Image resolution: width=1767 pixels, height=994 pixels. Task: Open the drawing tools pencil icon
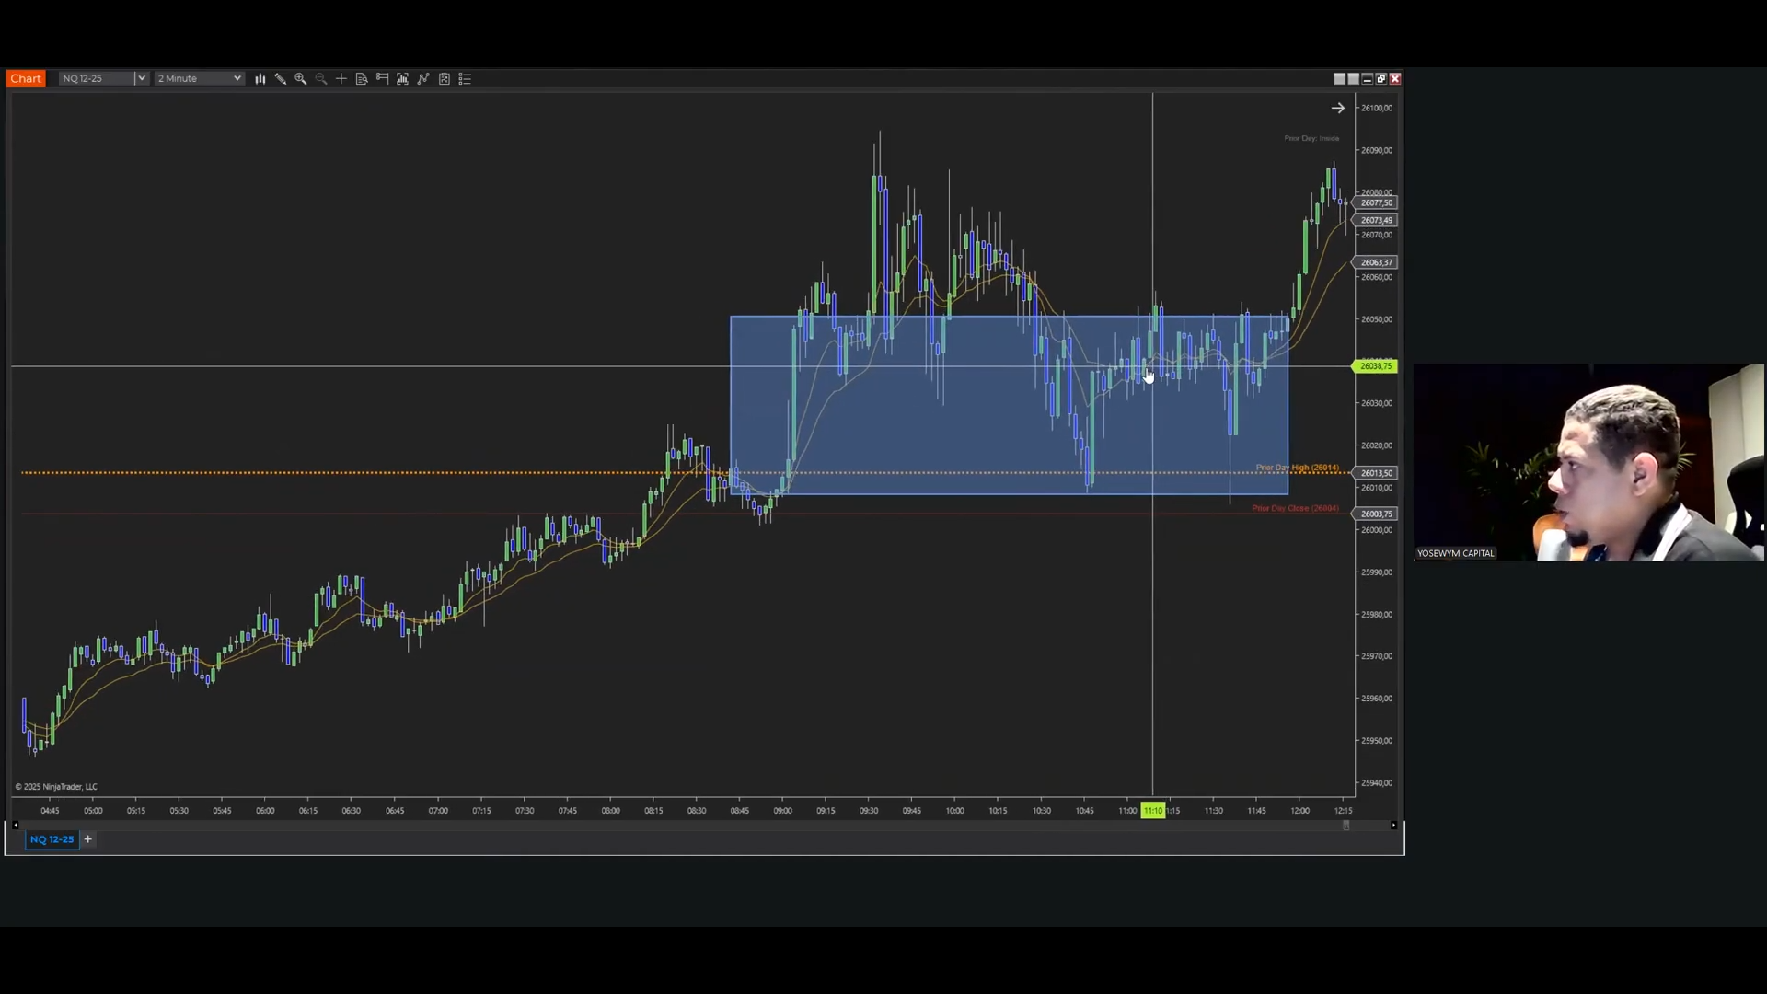click(281, 79)
